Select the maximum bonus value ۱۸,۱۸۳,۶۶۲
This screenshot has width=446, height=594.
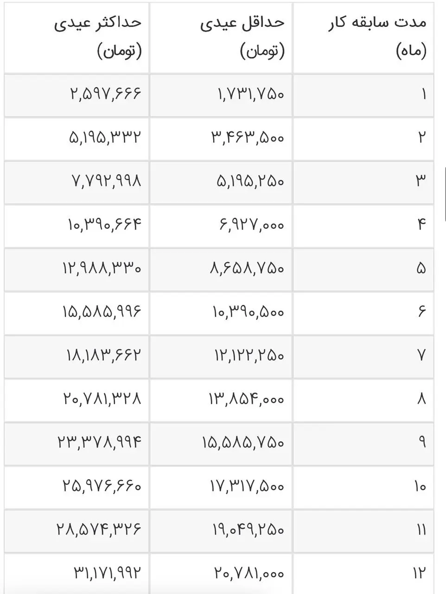pyautogui.click(x=103, y=355)
